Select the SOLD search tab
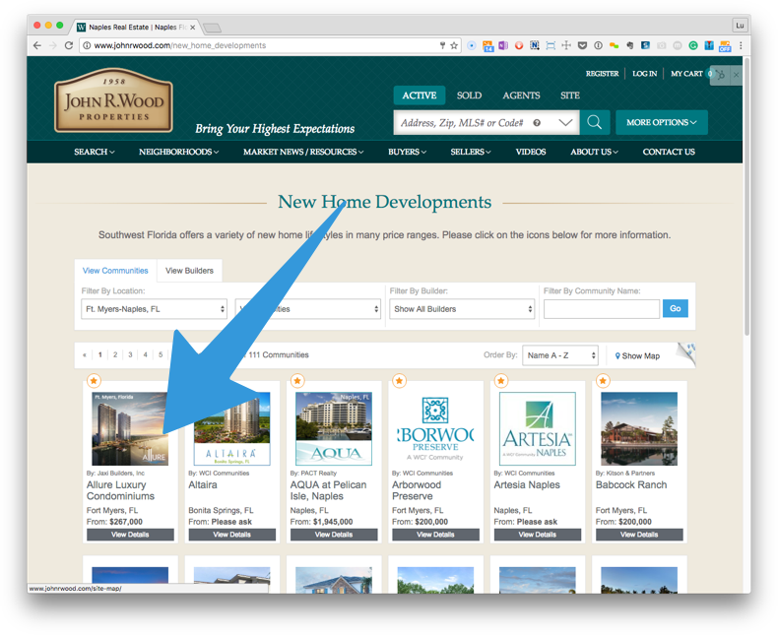Viewport: 778px width, 635px height. (x=469, y=95)
